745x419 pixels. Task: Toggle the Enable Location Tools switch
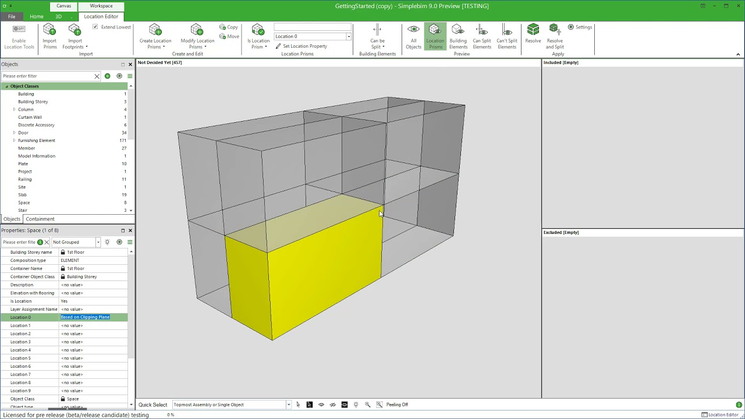(x=19, y=29)
